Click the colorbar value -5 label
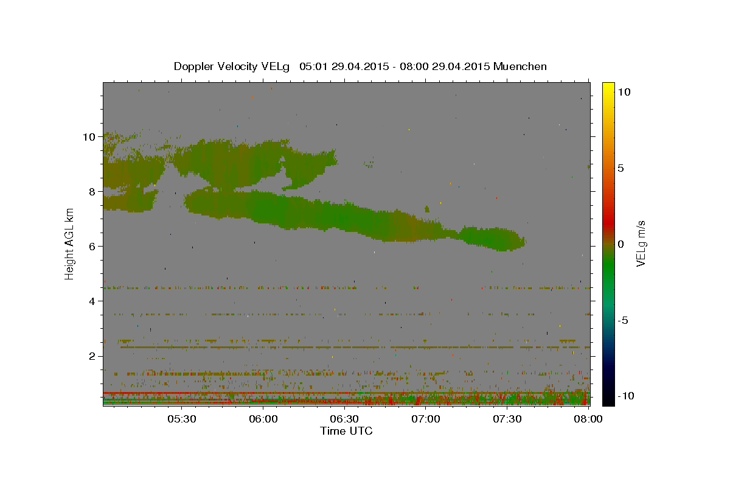The height and width of the screenshot is (487, 730). pos(623,320)
